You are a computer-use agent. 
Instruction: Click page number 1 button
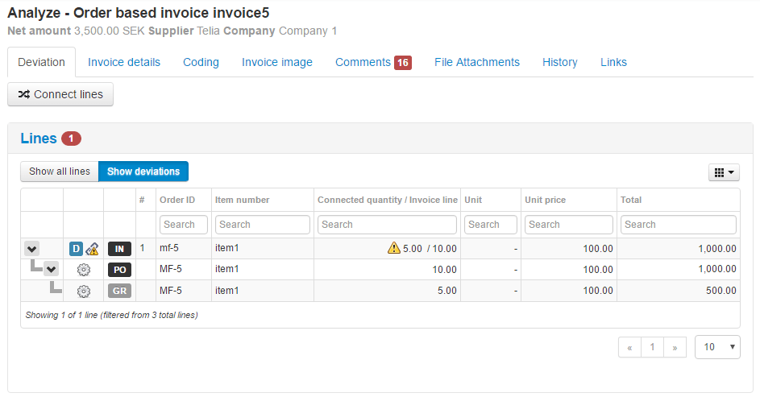click(652, 347)
